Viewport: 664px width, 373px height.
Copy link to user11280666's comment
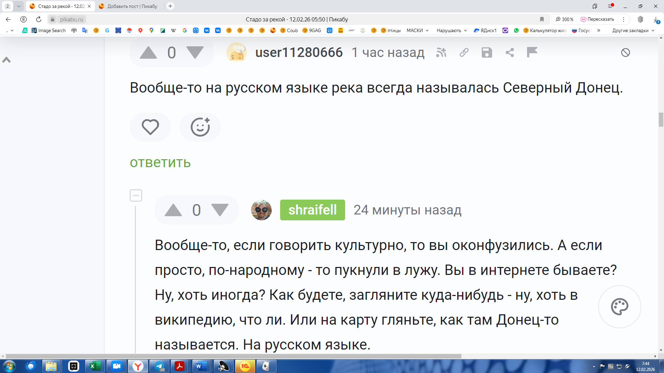click(464, 52)
